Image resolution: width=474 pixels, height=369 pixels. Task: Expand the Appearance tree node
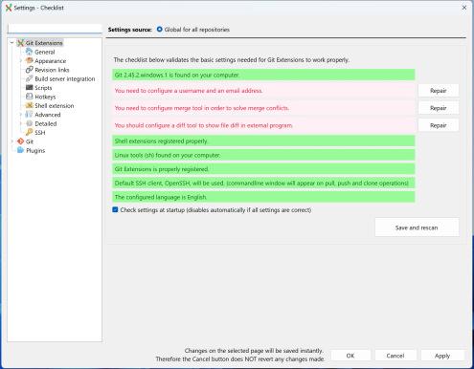[x=21, y=60]
